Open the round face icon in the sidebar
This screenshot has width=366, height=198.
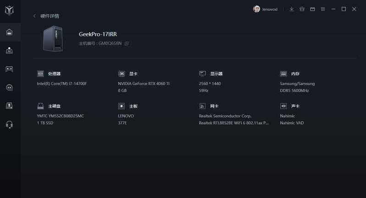tap(9, 88)
